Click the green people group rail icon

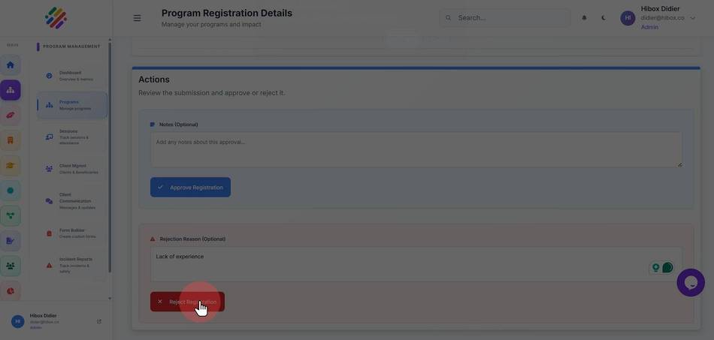(x=10, y=266)
